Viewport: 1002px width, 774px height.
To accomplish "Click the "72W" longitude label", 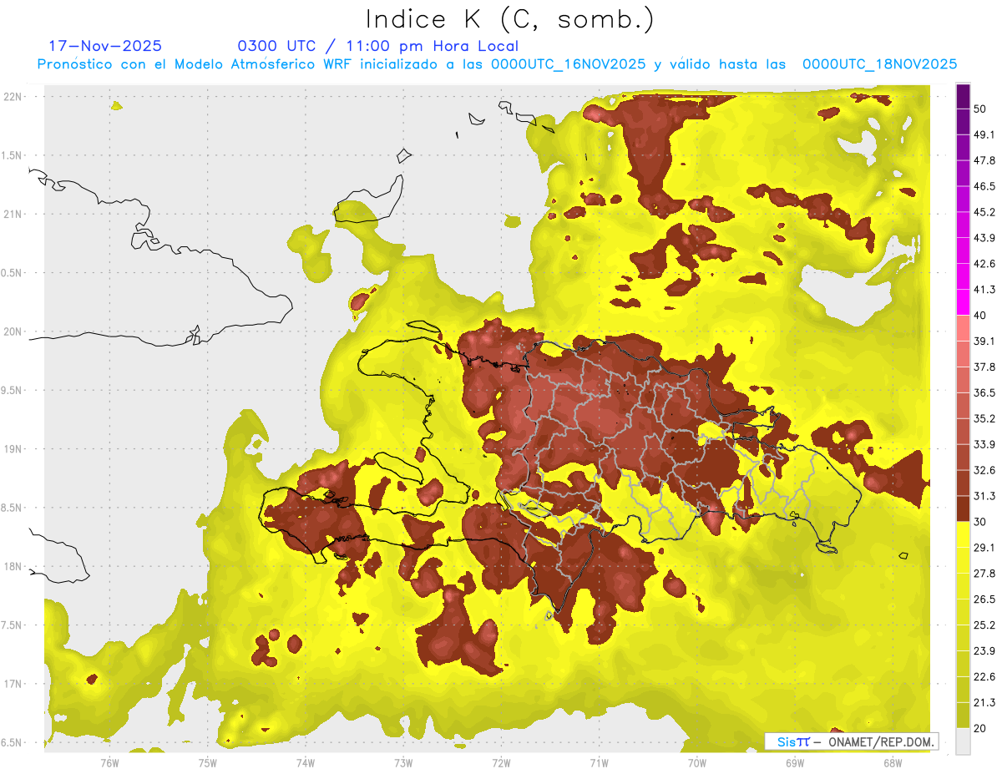I will [501, 763].
